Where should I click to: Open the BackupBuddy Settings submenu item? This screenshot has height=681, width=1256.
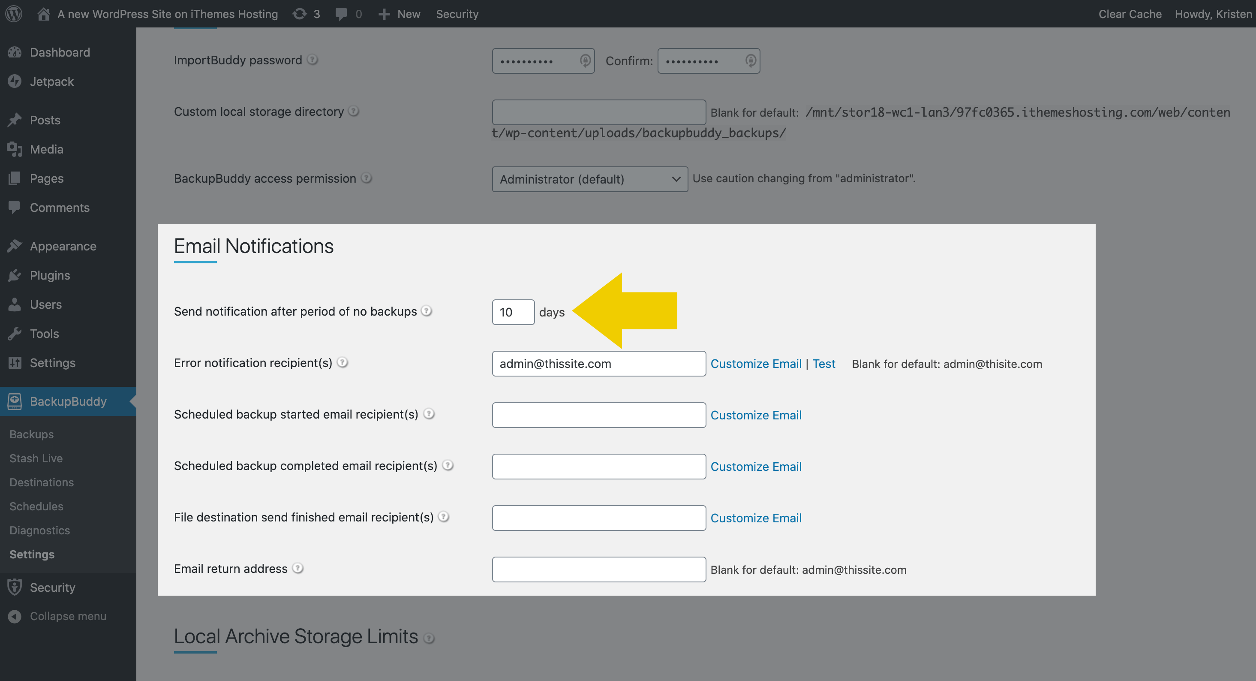[x=32, y=554]
